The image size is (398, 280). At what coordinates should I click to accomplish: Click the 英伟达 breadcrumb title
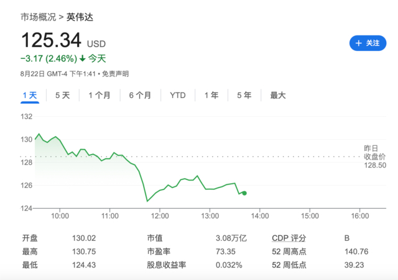point(80,17)
